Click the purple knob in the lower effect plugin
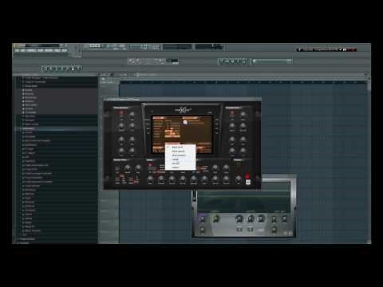This screenshot has width=383, height=287. [202, 218]
